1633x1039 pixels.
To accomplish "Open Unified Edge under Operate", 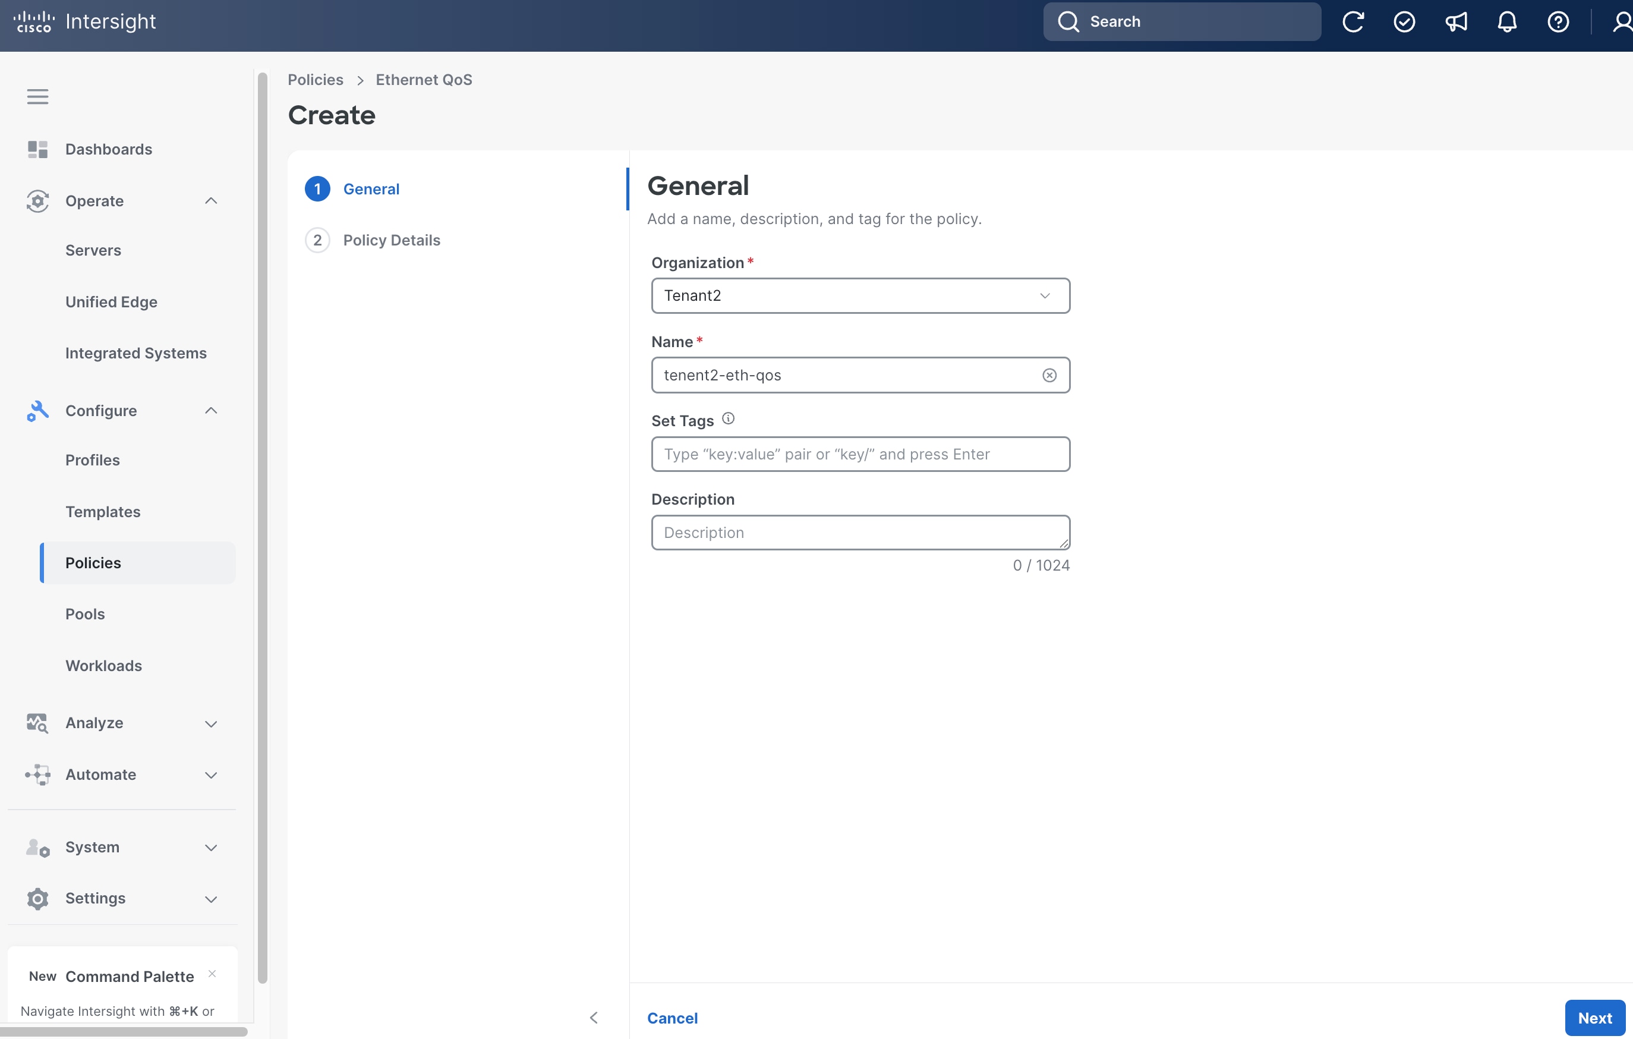I will coord(111,302).
